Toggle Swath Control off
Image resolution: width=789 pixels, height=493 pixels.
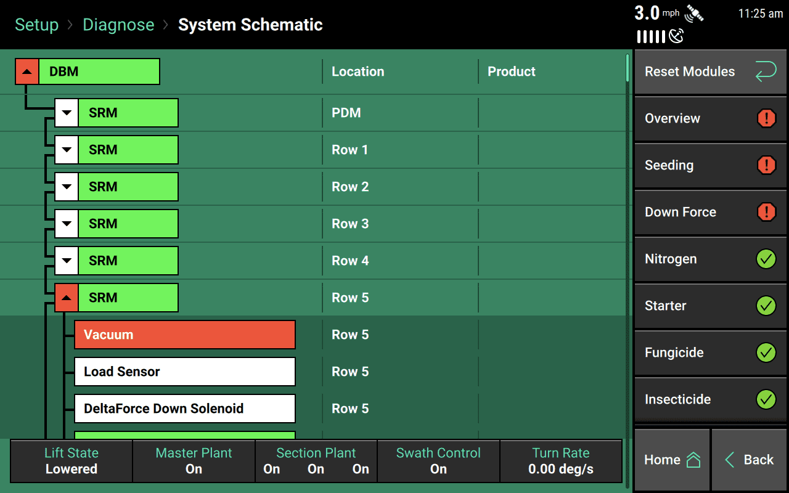coord(438,461)
